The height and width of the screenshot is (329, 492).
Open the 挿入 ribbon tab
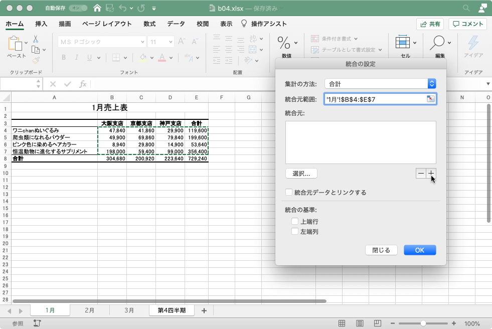click(x=41, y=24)
